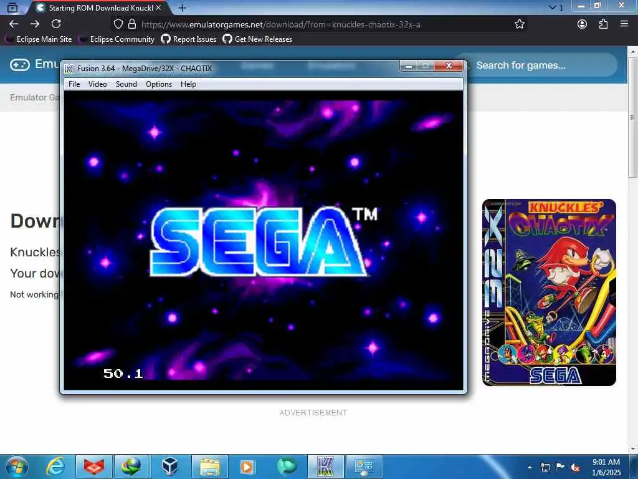Go forward in browser history

click(x=35, y=24)
